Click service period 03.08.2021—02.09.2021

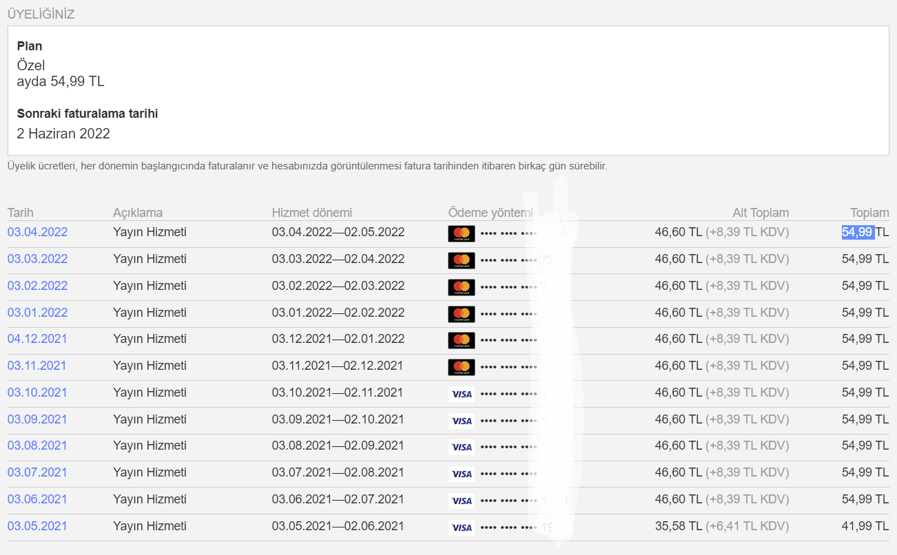(x=338, y=446)
